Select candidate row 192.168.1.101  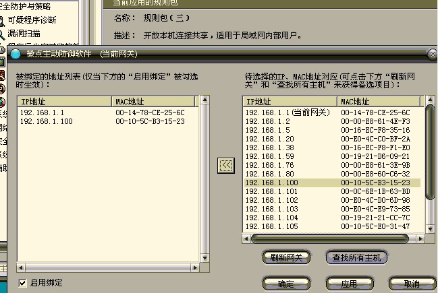[332, 191]
